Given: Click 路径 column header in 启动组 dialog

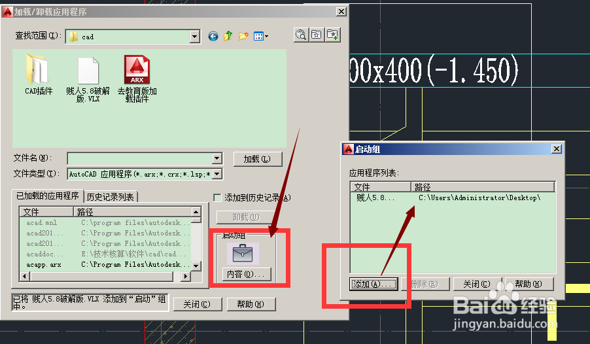Looking at the screenshot, I should pyautogui.click(x=483, y=186).
